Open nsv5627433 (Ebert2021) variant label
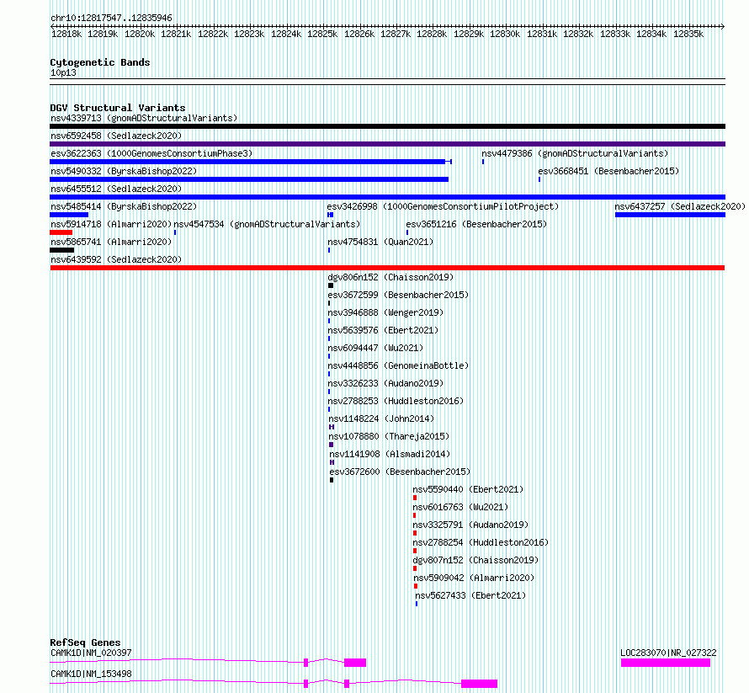 tap(470, 595)
